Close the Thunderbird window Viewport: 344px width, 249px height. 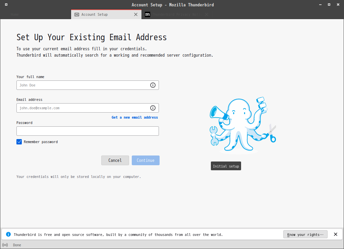(338, 5)
